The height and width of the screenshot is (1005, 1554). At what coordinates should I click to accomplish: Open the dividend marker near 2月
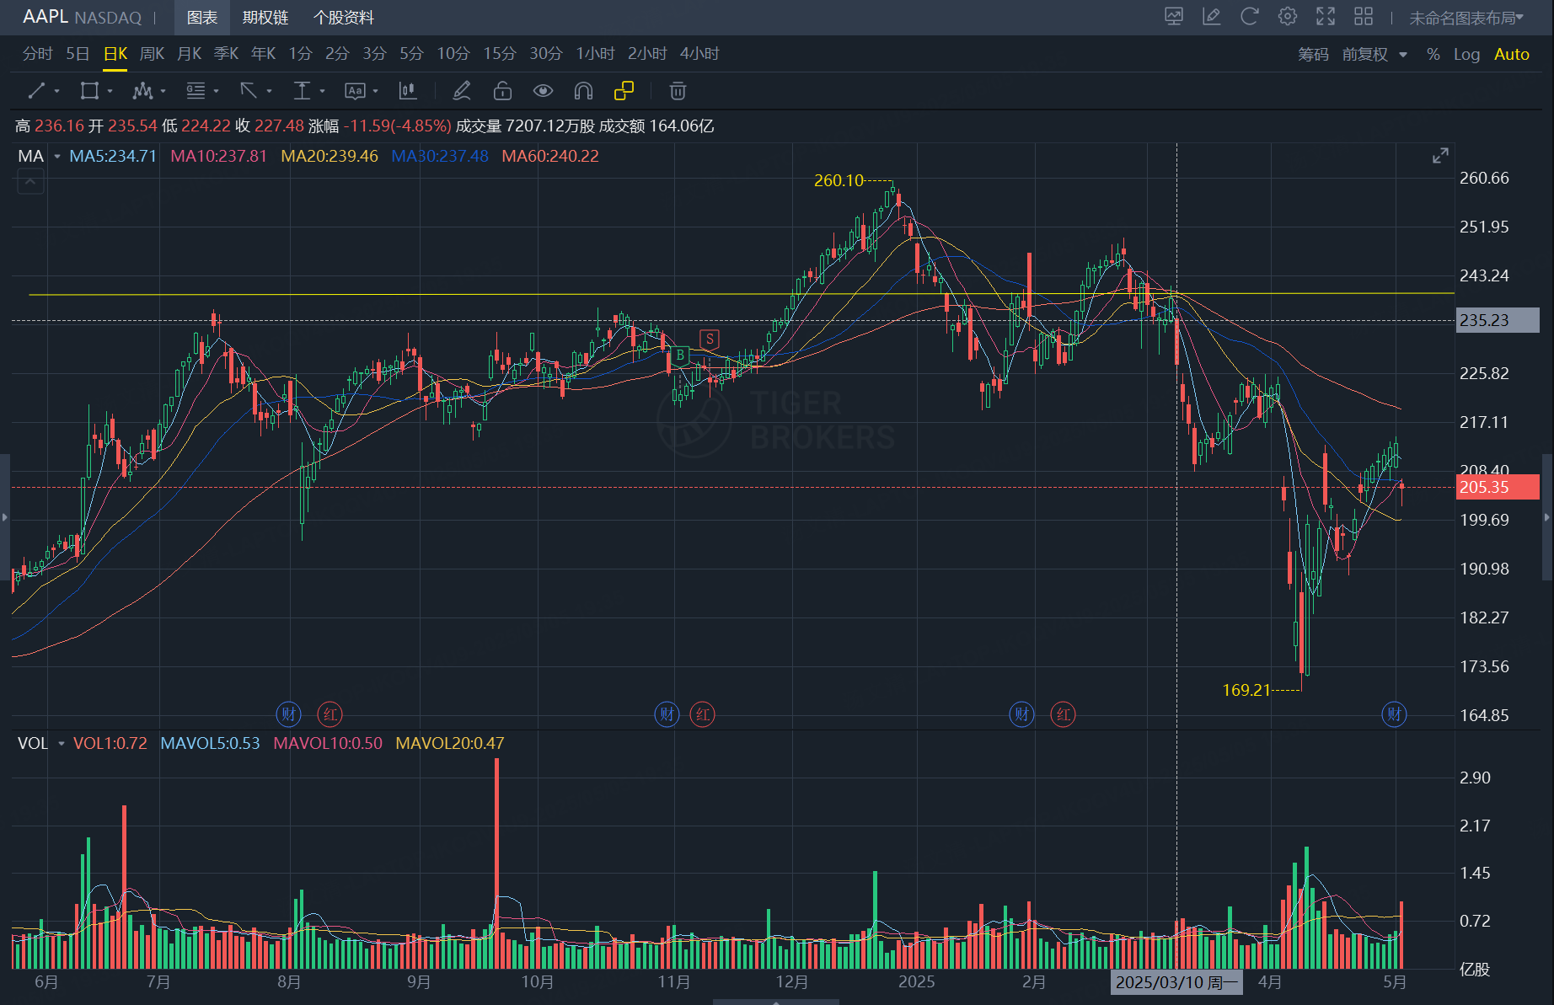click(1064, 714)
